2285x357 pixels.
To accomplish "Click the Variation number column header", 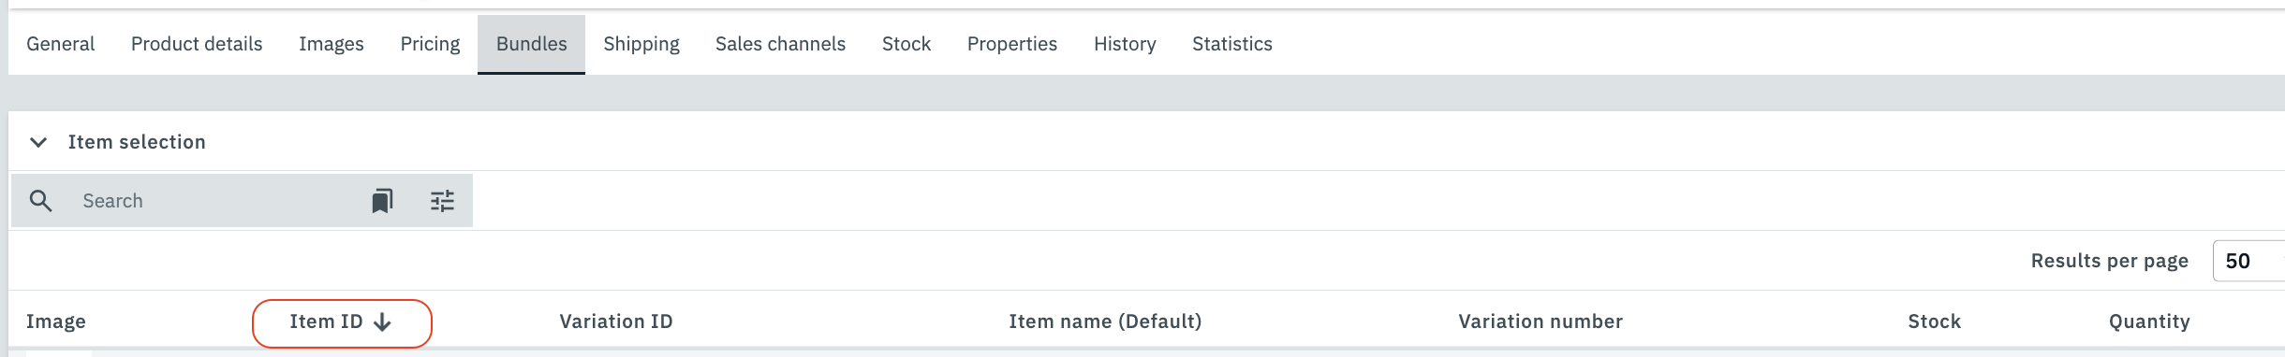I will tap(1541, 321).
